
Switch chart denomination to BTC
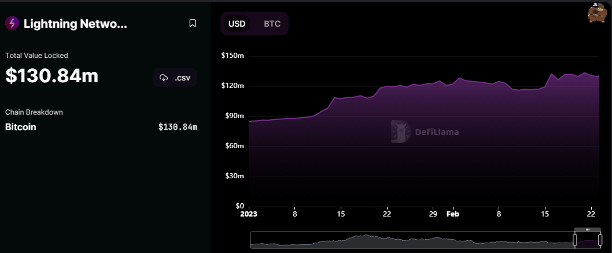click(x=272, y=24)
